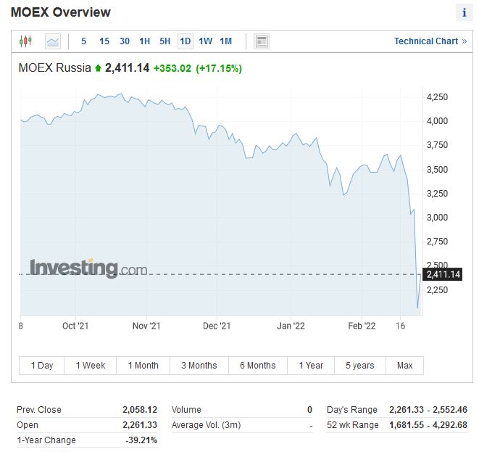479x465 pixels.
Task: Switch to area chart type
Action: (53, 41)
